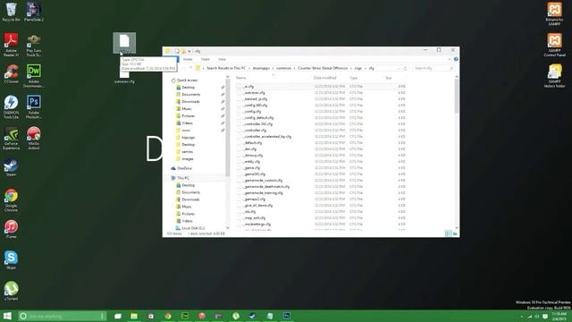
Task: Jump to csgo in the breadcrumb path
Action: [358, 68]
